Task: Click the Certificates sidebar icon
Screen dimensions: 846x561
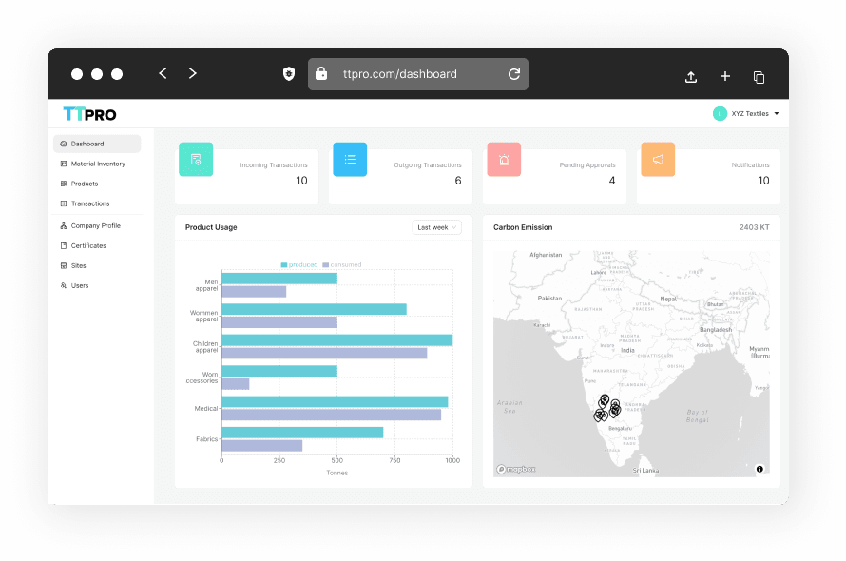Action: pos(63,245)
